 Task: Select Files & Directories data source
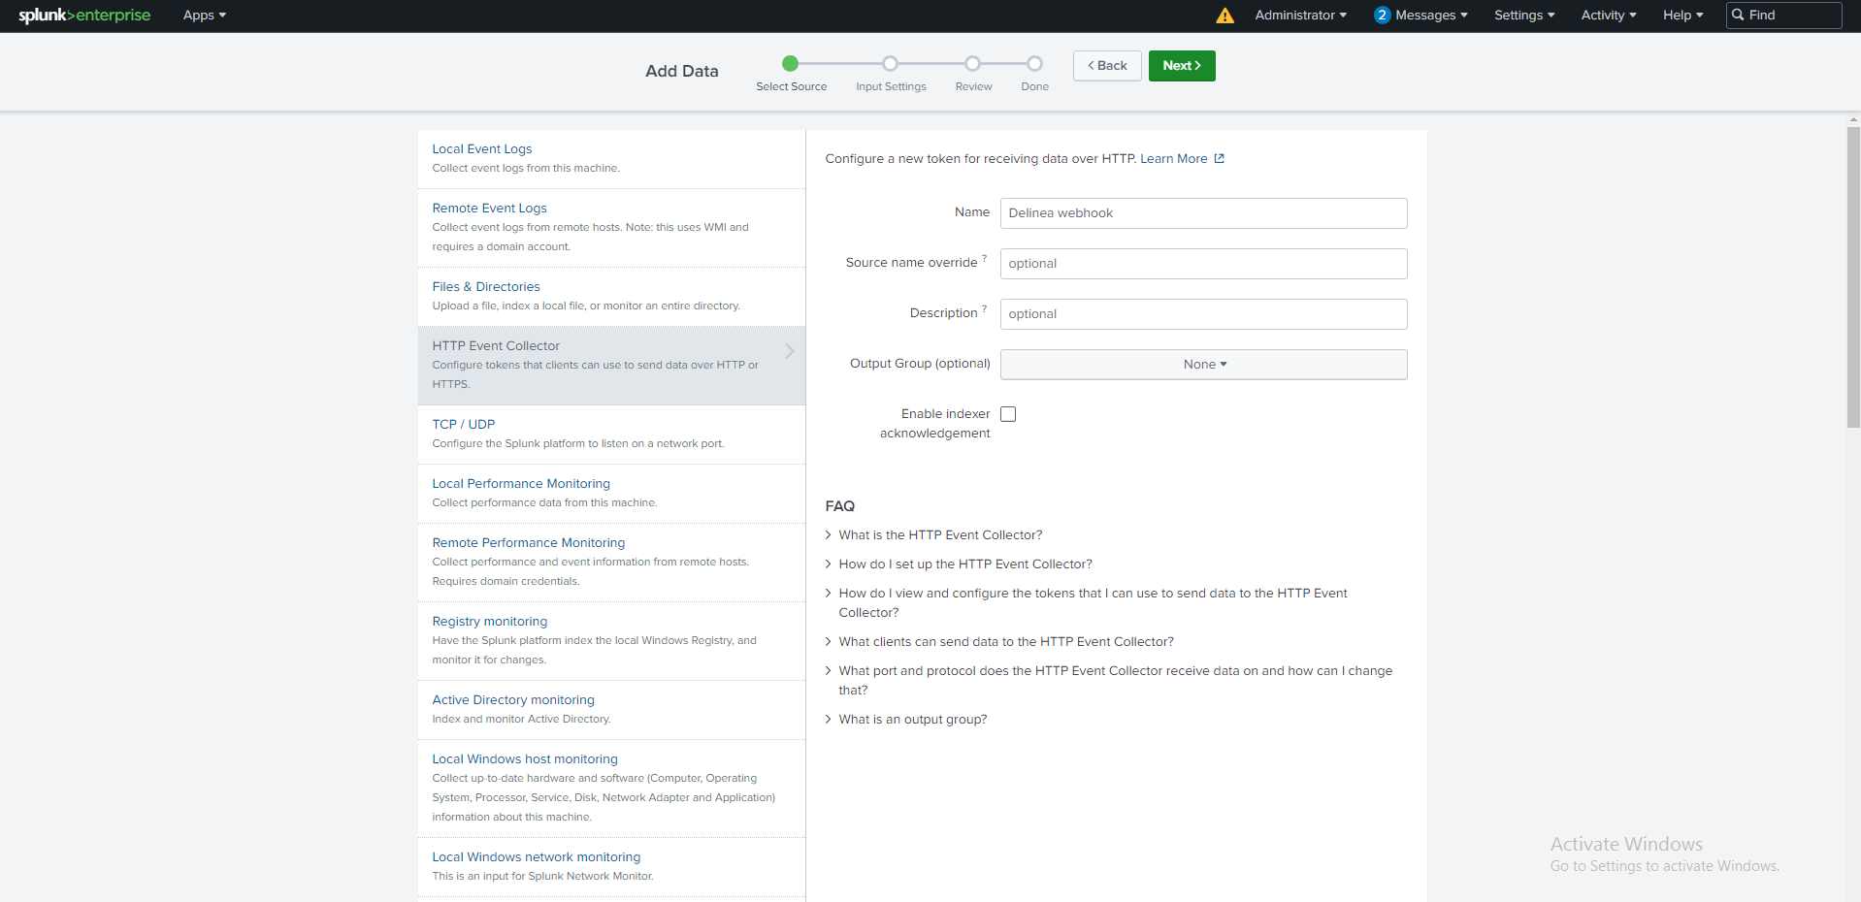[486, 287]
